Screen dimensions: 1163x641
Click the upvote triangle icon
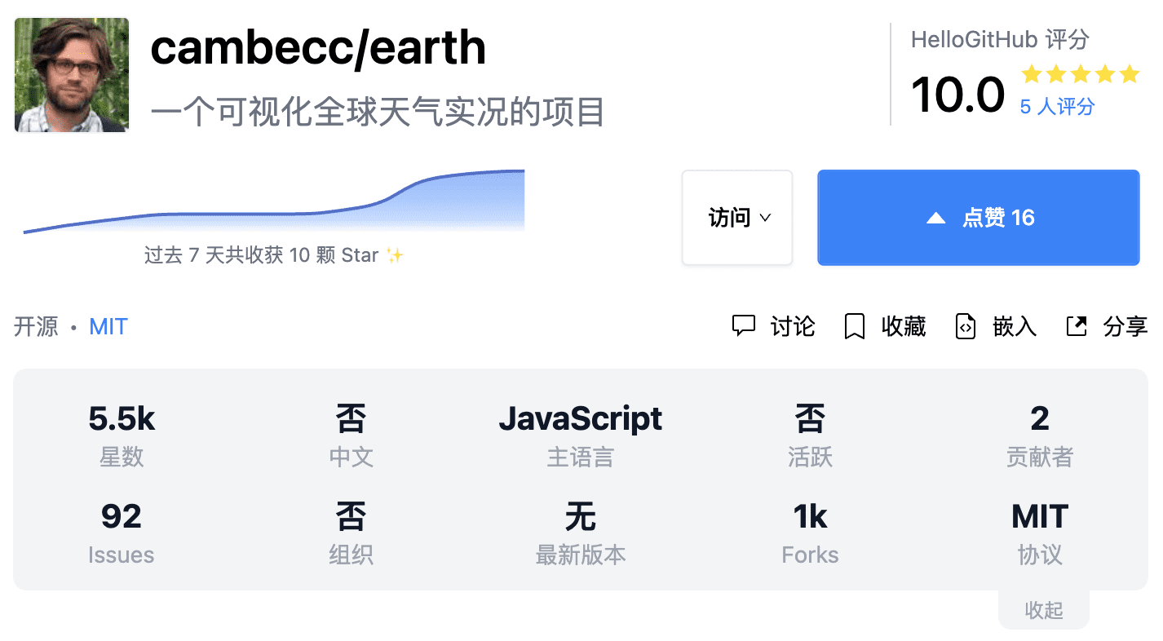[x=936, y=218]
